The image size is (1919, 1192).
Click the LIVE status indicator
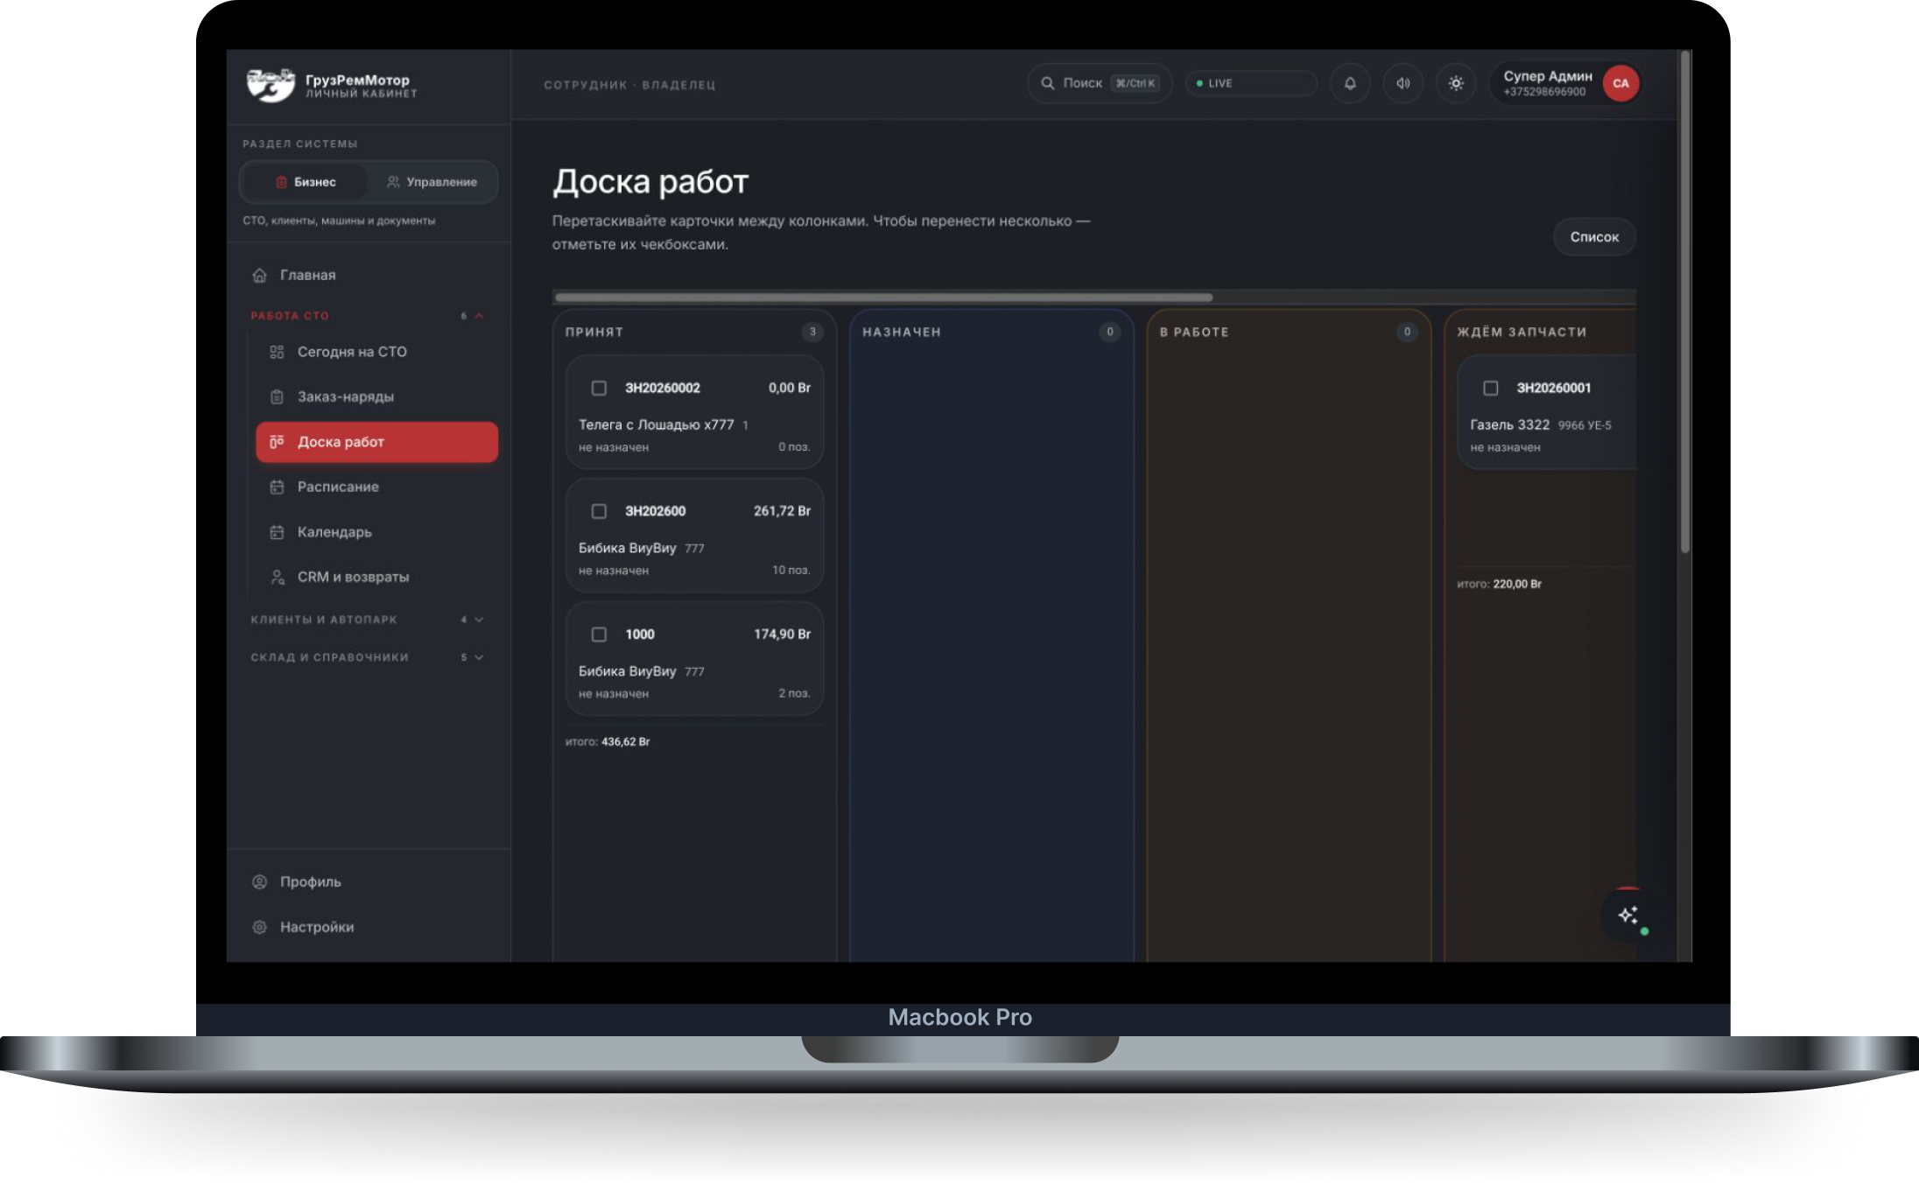1250,83
